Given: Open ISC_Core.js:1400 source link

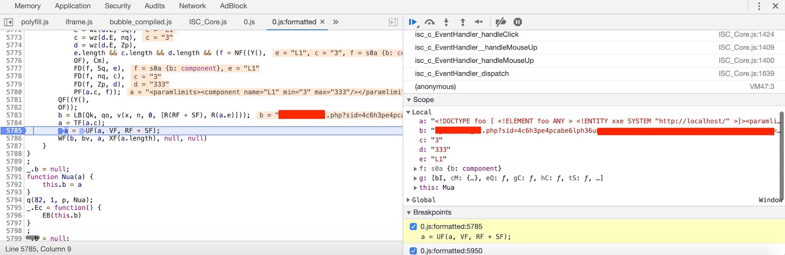Looking at the screenshot, I should pos(746,60).
